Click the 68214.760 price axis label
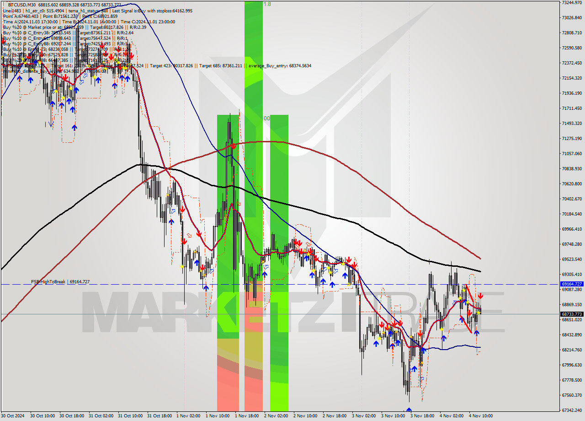Screen dimensions: 585x421 tap(572, 350)
